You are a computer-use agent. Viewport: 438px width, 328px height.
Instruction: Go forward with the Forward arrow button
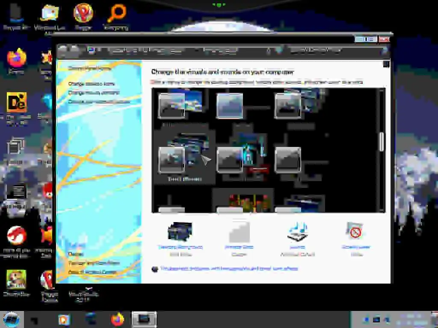point(74,50)
